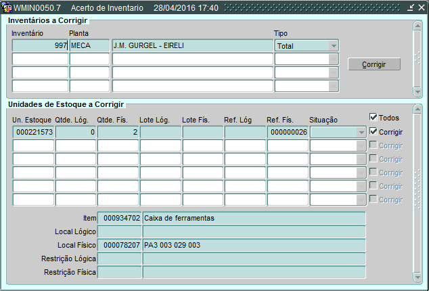Toggle the Todos checkbox
The image size is (429, 291).
(374, 118)
